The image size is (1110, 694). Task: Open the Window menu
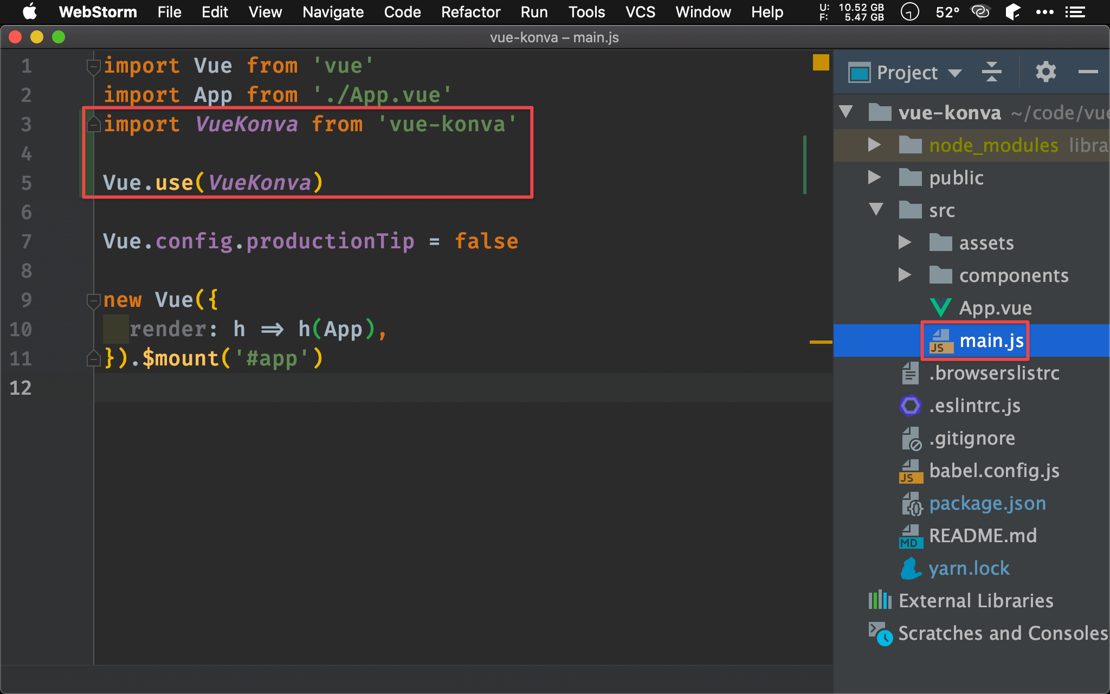[x=703, y=12]
